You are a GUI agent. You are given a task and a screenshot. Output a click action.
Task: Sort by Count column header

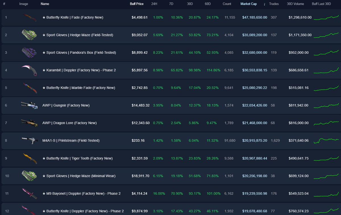click(227, 4)
